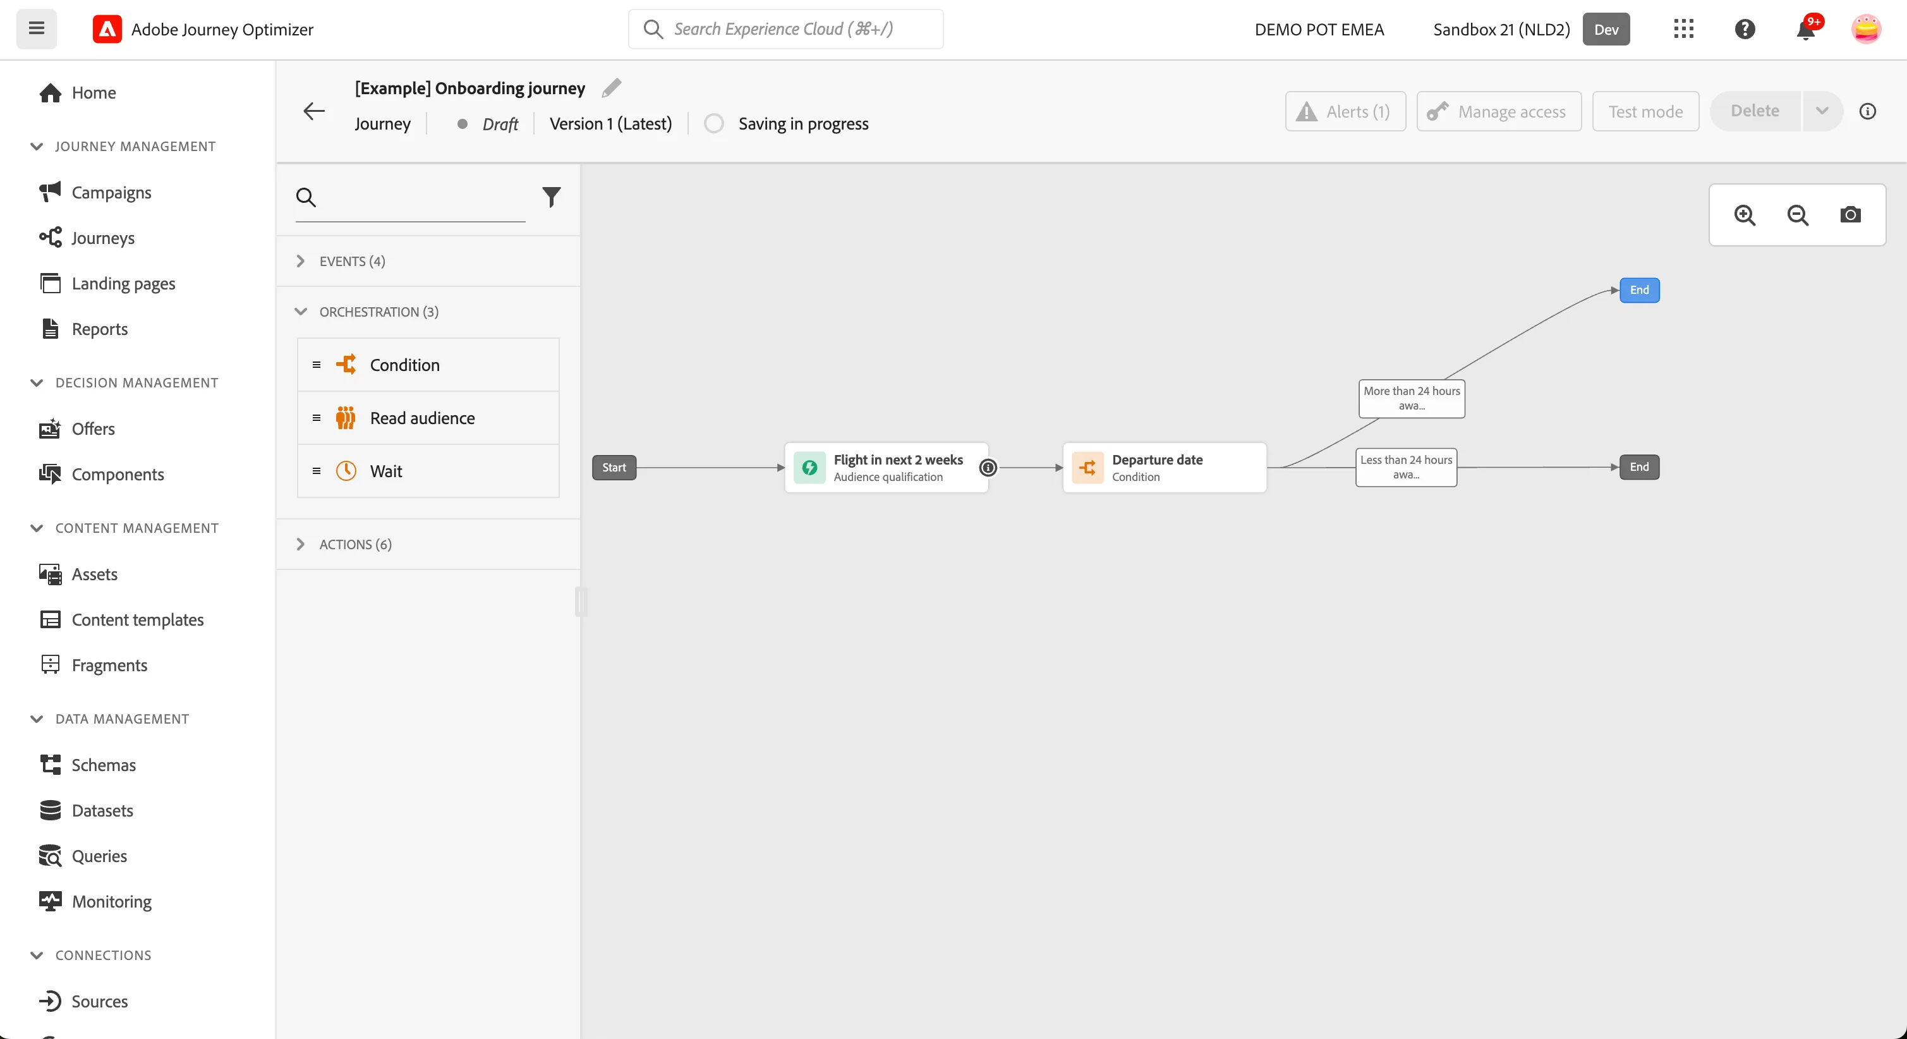Click the Test mode button
This screenshot has height=1039, width=1907.
point(1645,111)
